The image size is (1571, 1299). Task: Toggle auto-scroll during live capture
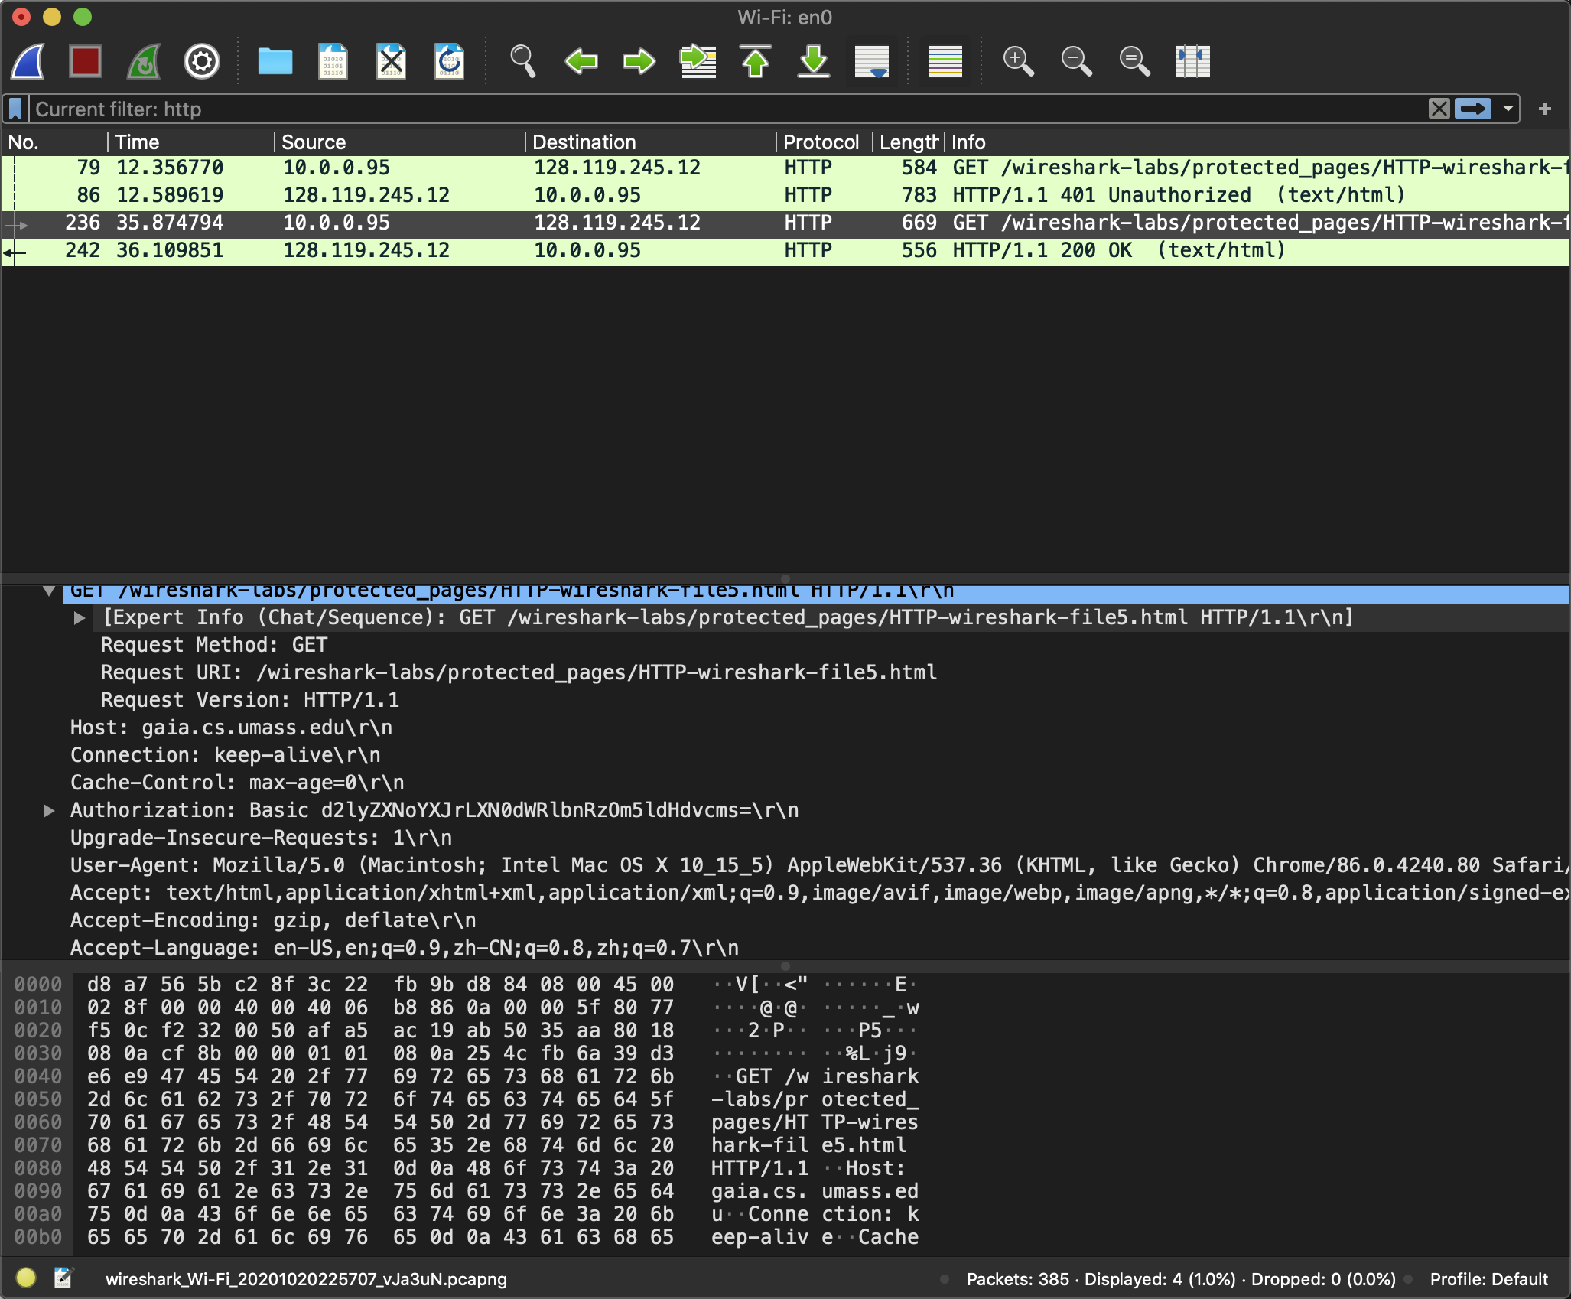click(x=872, y=61)
